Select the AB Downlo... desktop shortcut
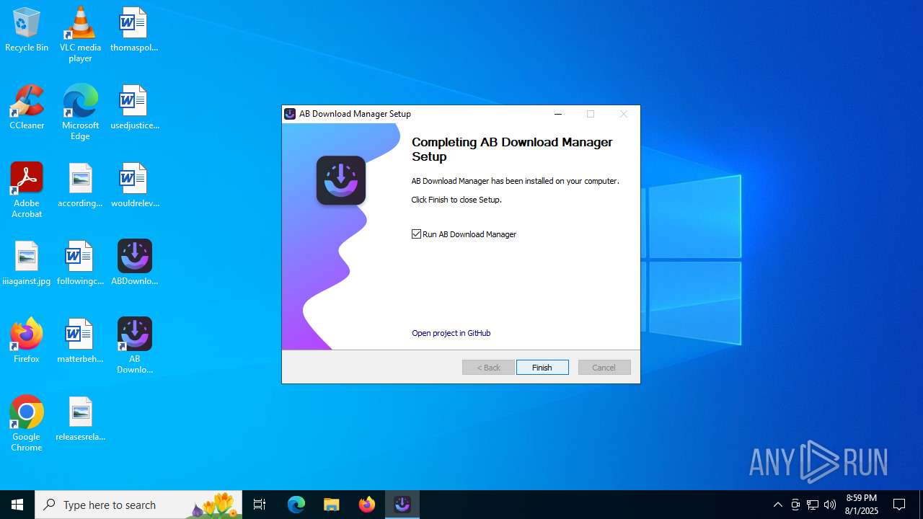Screen dimensions: 923x519 (134, 346)
